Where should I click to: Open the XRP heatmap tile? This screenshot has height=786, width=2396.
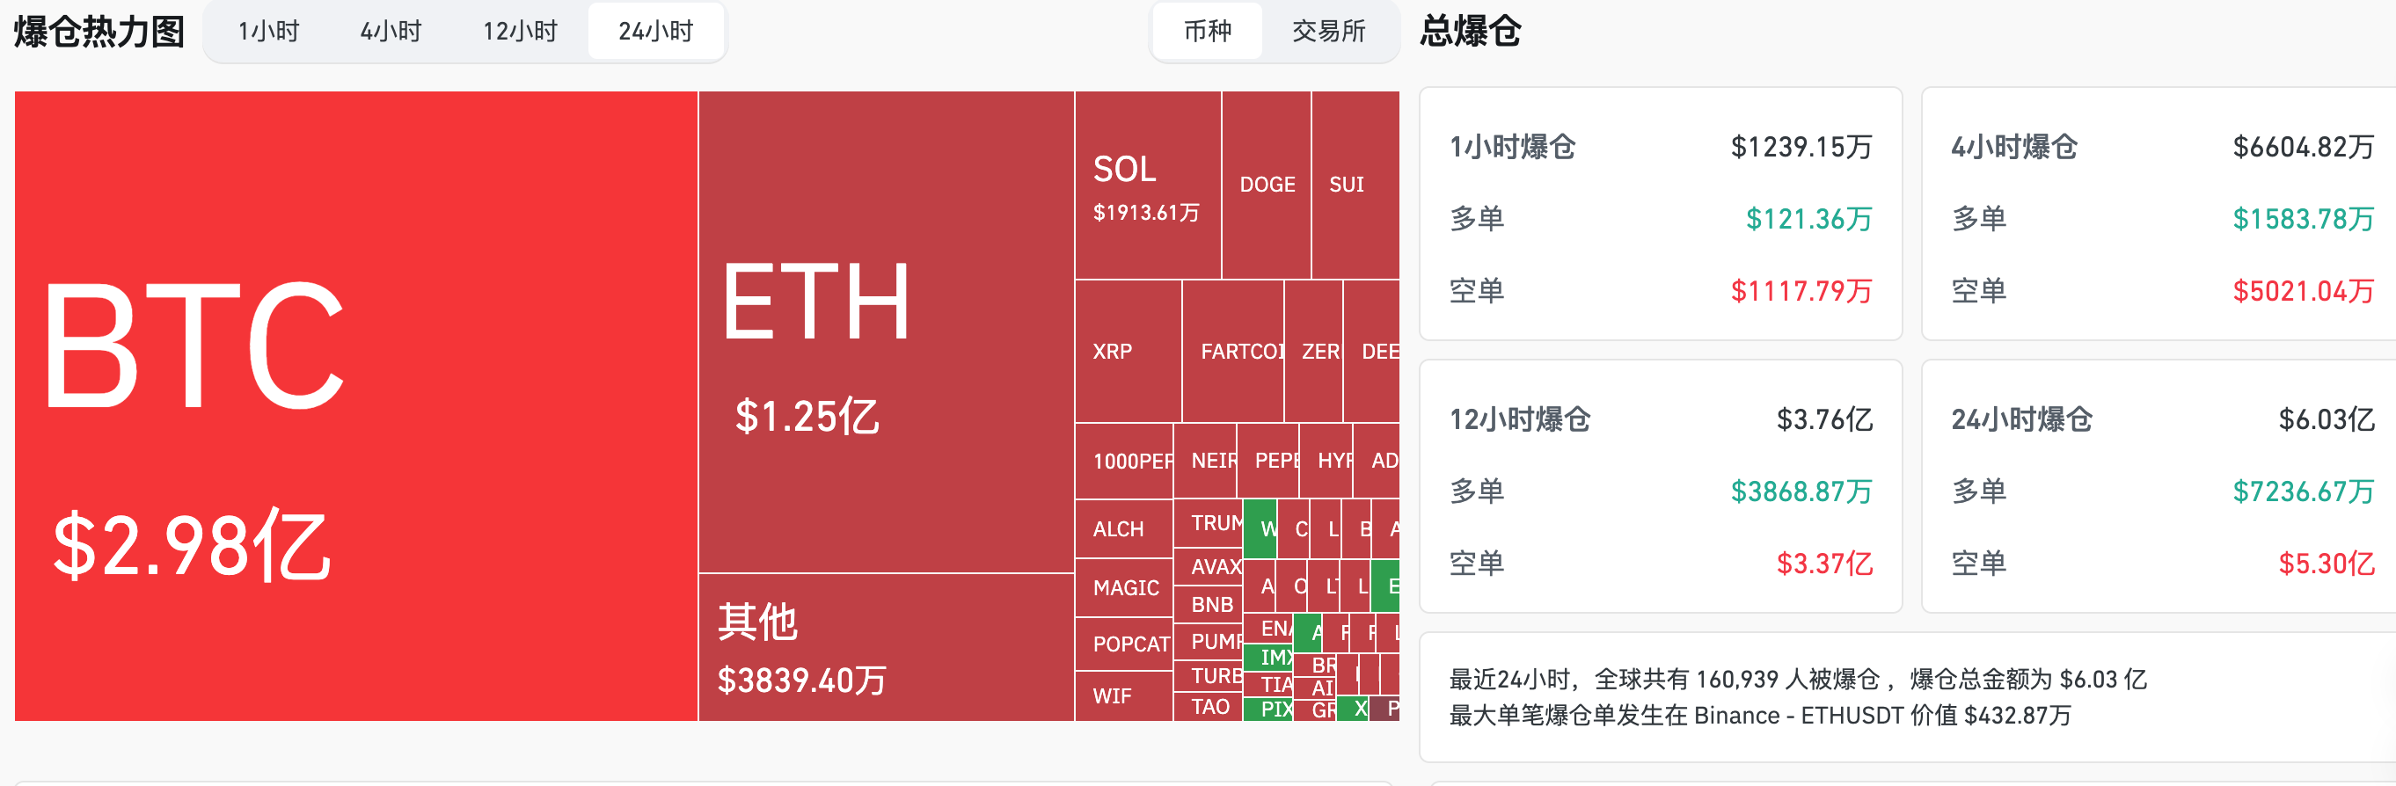click(x=1129, y=352)
